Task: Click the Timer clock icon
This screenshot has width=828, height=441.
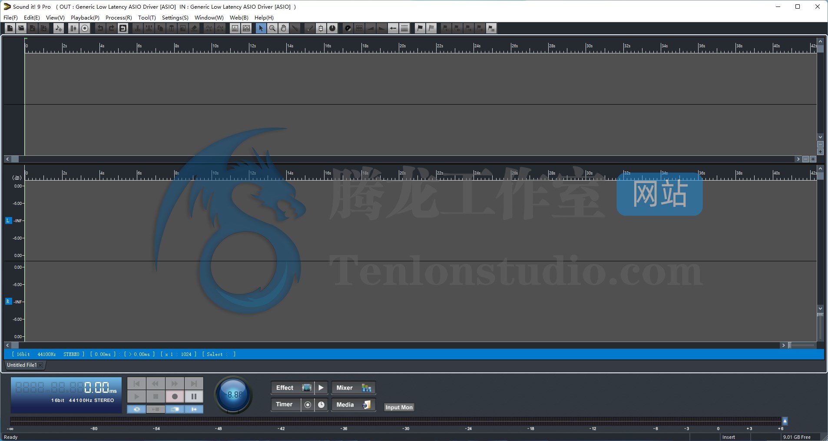Action: [x=321, y=405]
